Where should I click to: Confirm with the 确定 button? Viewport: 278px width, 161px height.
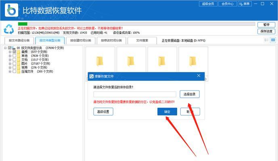pos(167,111)
